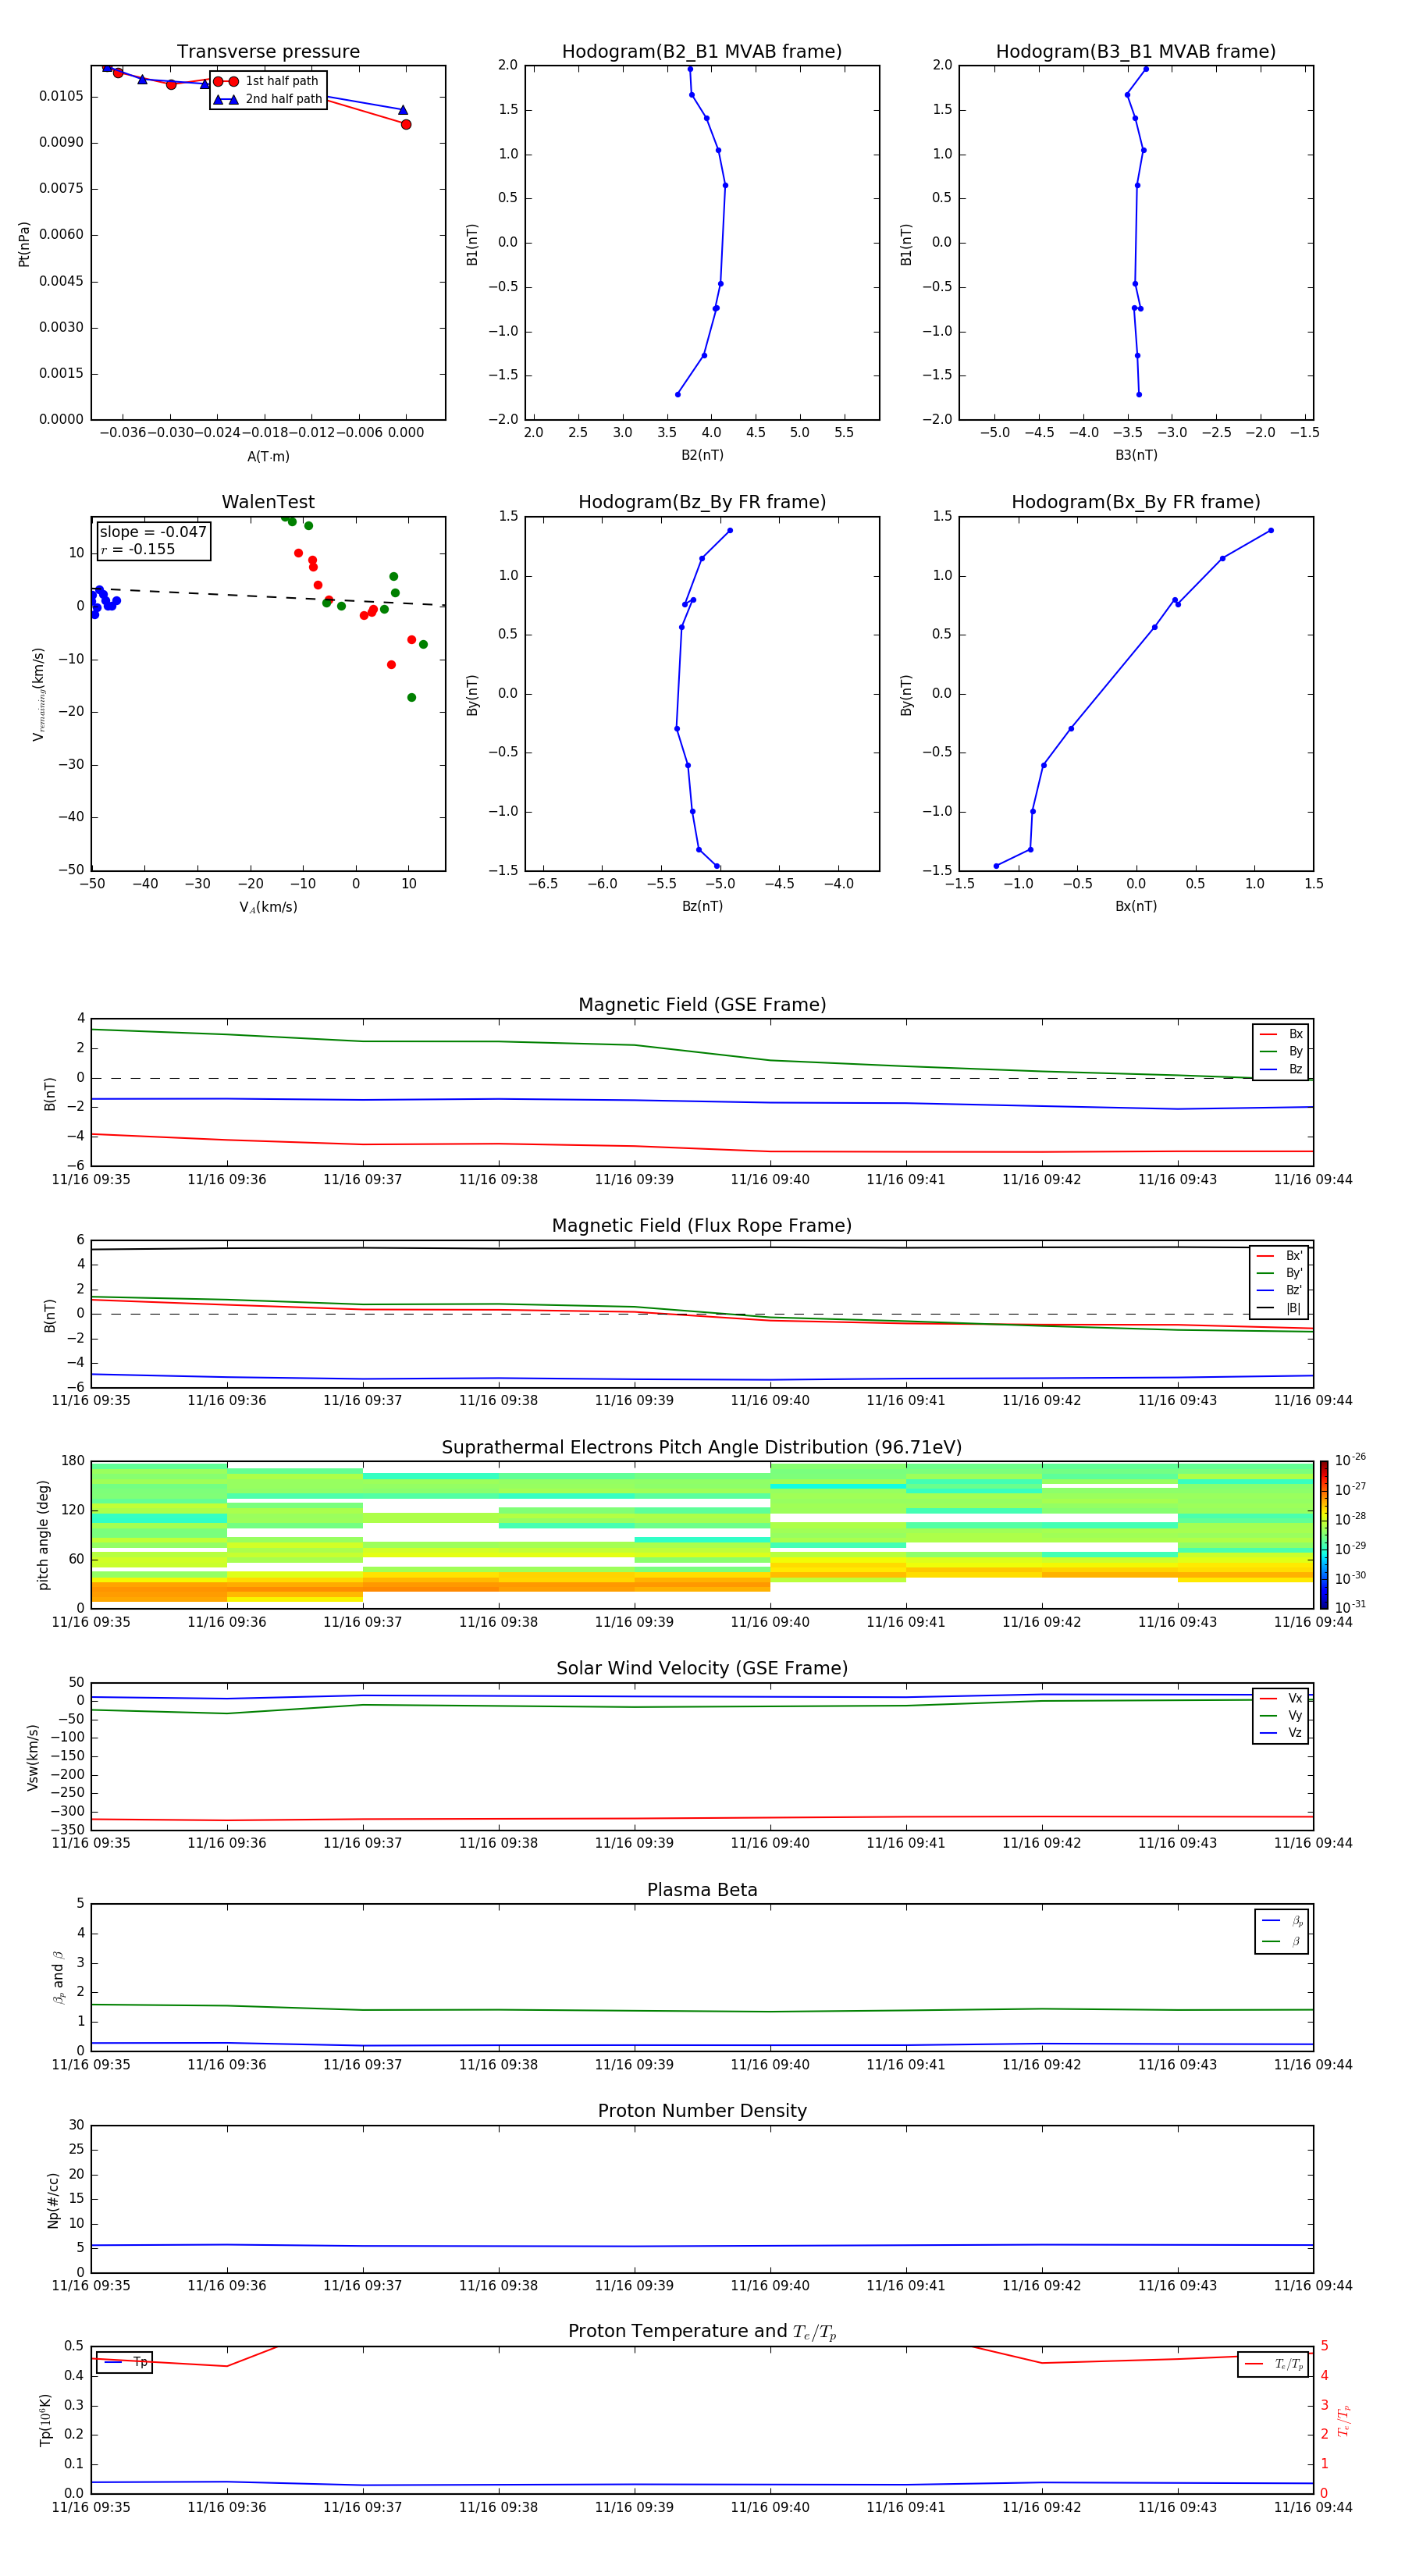Click the 'Hodogram(Bz_By FR frame)' title
1405x2576 pixels.
click(702, 502)
